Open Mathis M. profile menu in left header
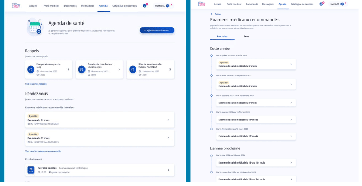The height and width of the screenshot is (186, 362). point(163,6)
